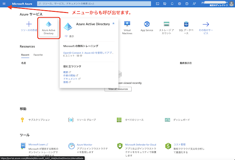Screen dimensions: 235x160
Task: Click the View all resources button
Action: [x=118, y=89]
